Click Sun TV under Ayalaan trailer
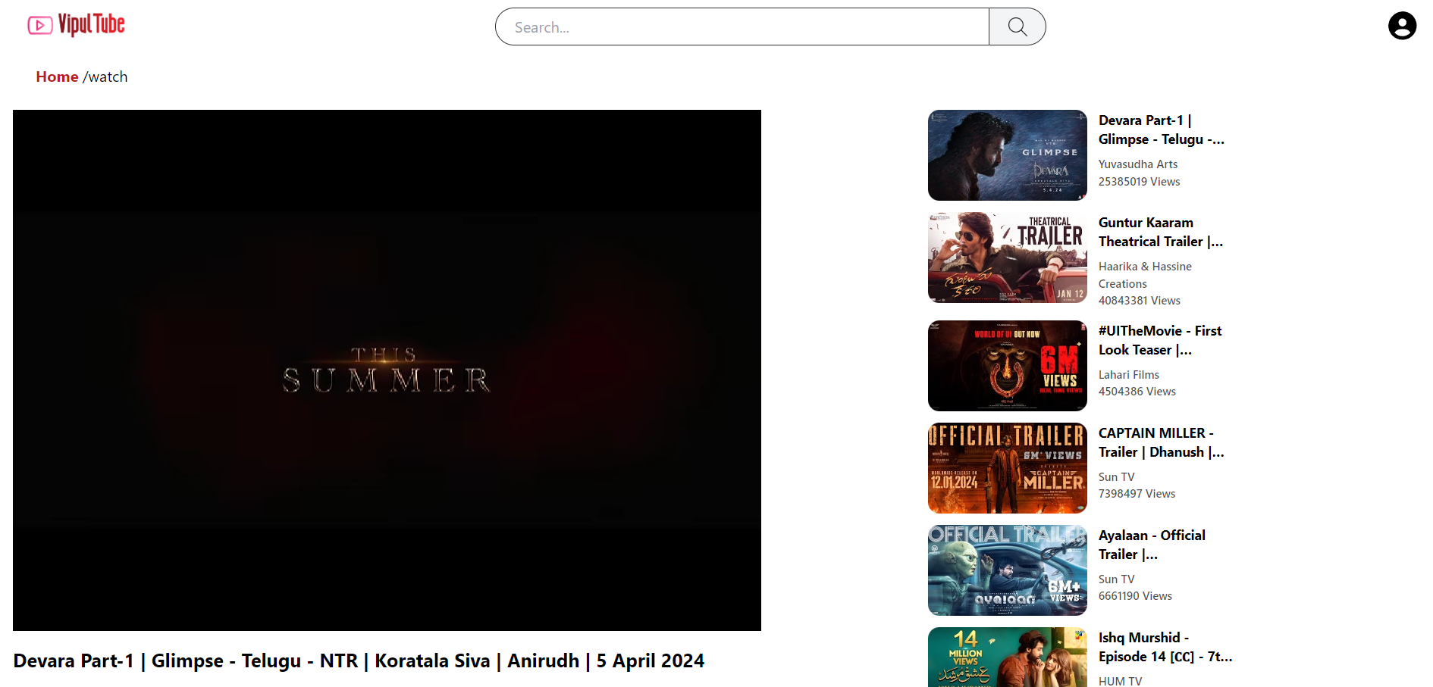The height and width of the screenshot is (687, 1433). point(1117,579)
